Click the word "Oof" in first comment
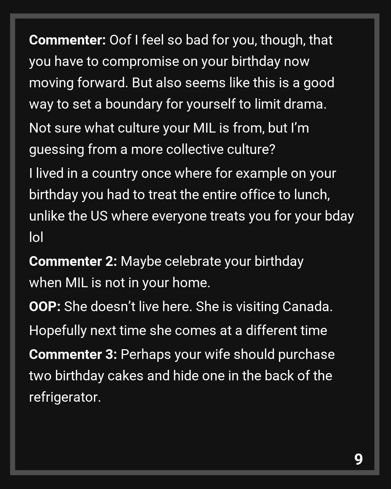The height and width of the screenshot is (489, 391). (x=120, y=40)
